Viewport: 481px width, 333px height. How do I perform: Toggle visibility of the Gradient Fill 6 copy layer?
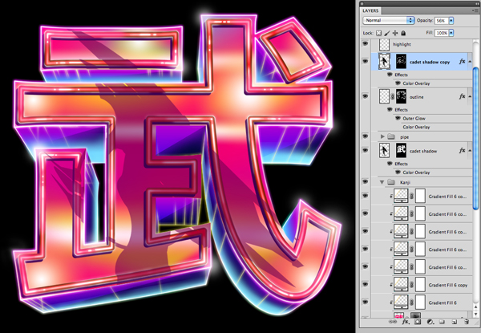[365, 284]
